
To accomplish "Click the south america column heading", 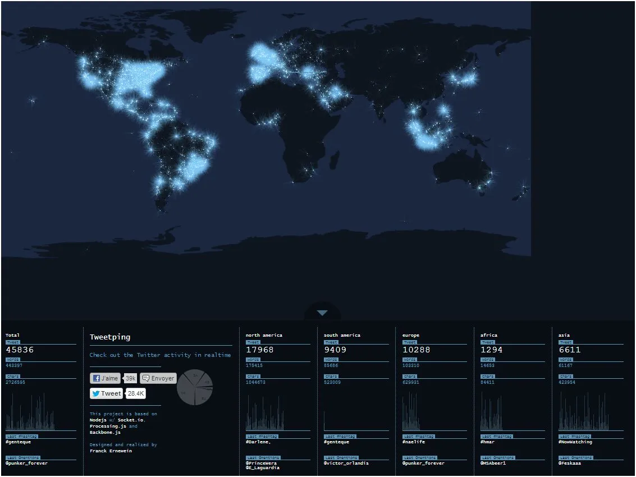I will point(342,336).
